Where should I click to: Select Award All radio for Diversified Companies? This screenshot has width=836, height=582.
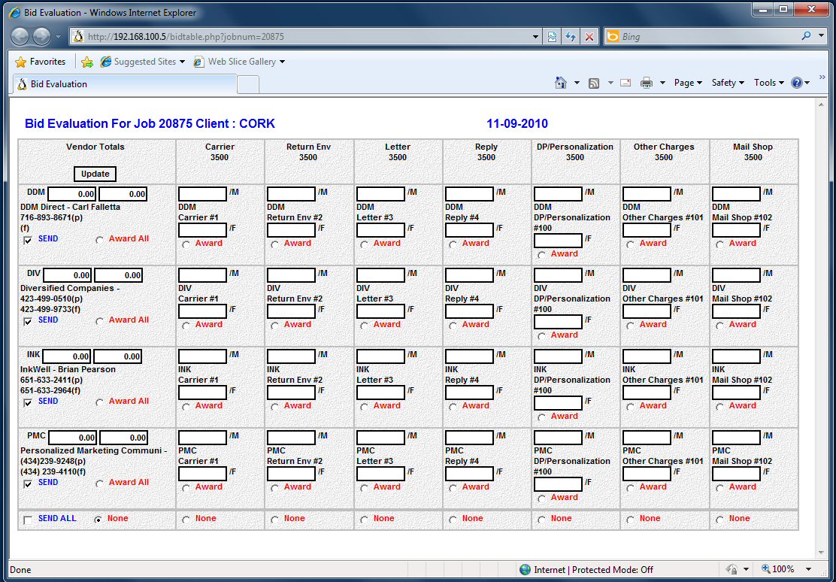[100, 322]
